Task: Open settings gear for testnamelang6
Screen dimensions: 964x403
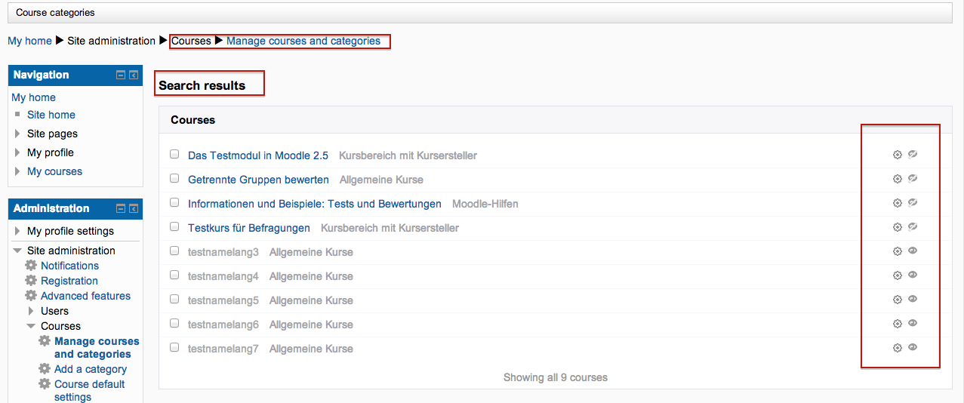Action: point(898,324)
